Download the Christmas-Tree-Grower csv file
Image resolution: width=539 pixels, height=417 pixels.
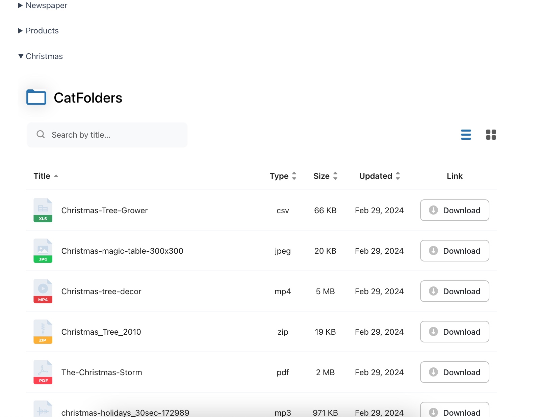pos(454,210)
